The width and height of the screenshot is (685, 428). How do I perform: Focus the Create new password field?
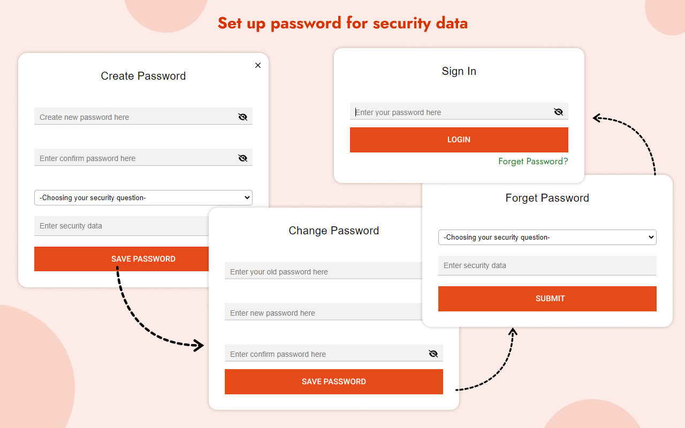(134, 117)
